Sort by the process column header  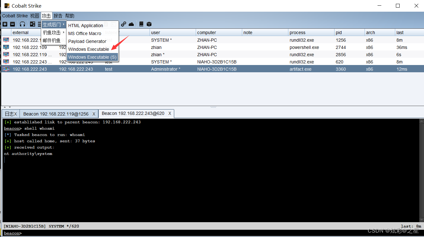pyautogui.click(x=311, y=33)
